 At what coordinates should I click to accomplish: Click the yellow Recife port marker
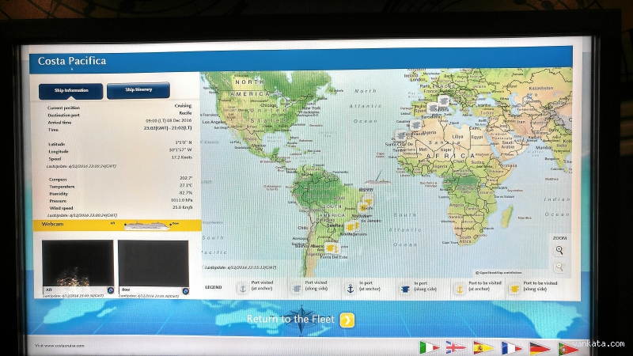(x=367, y=203)
